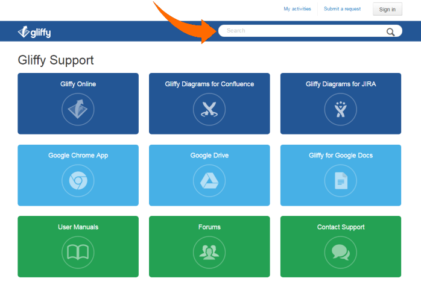Open Gliffy Diagrams for JIRA title
Screen dimensions: 421x284
click(341, 84)
